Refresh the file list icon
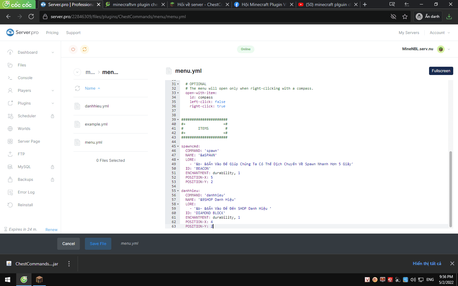 77,88
